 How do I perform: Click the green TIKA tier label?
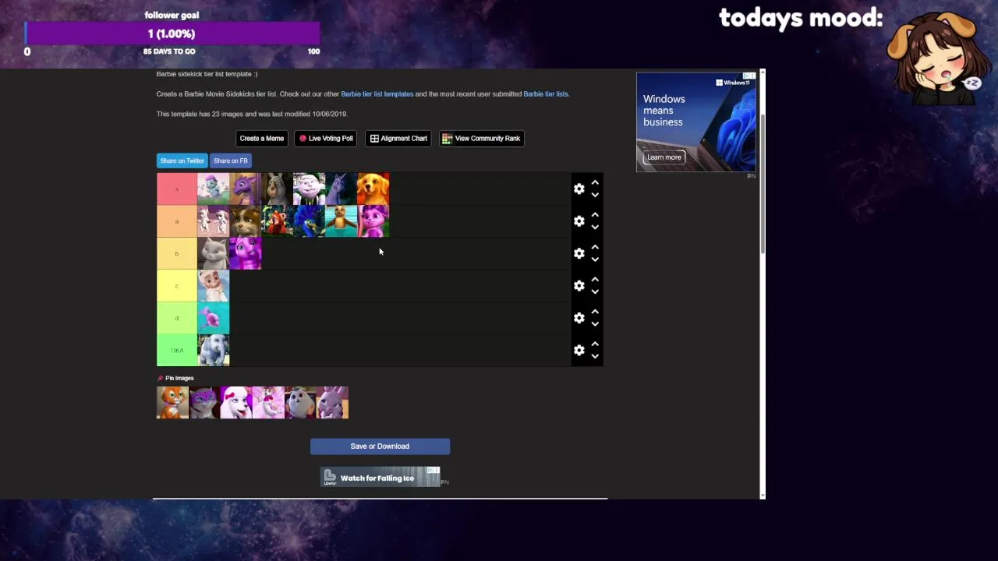click(176, 351)
